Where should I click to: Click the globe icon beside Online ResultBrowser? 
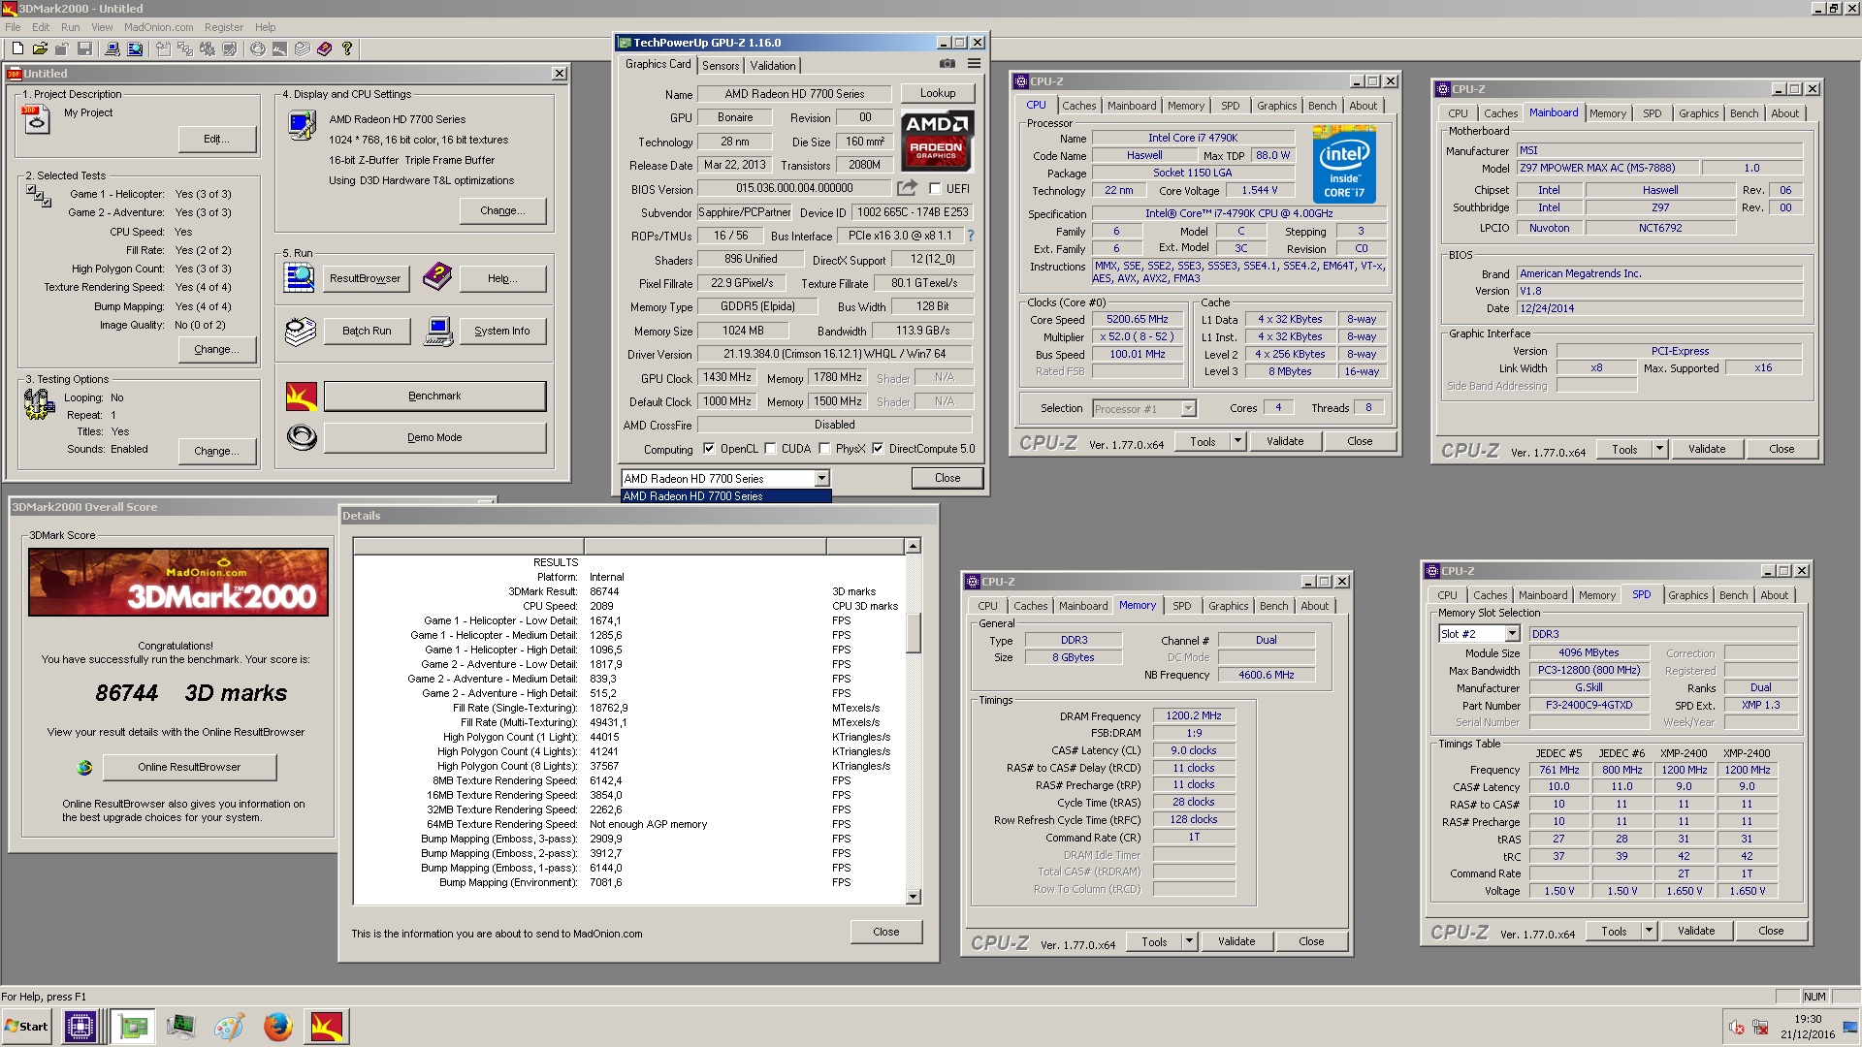tap(84, 768)
